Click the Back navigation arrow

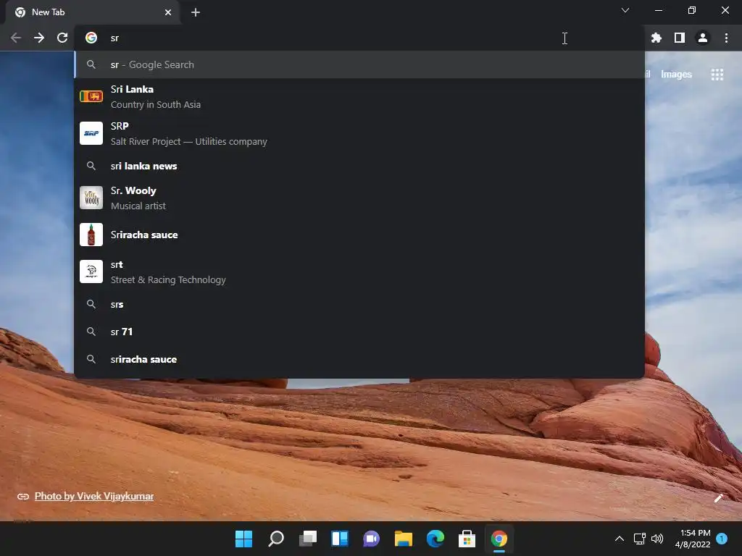pyautogui.click(x=16, y=38)
